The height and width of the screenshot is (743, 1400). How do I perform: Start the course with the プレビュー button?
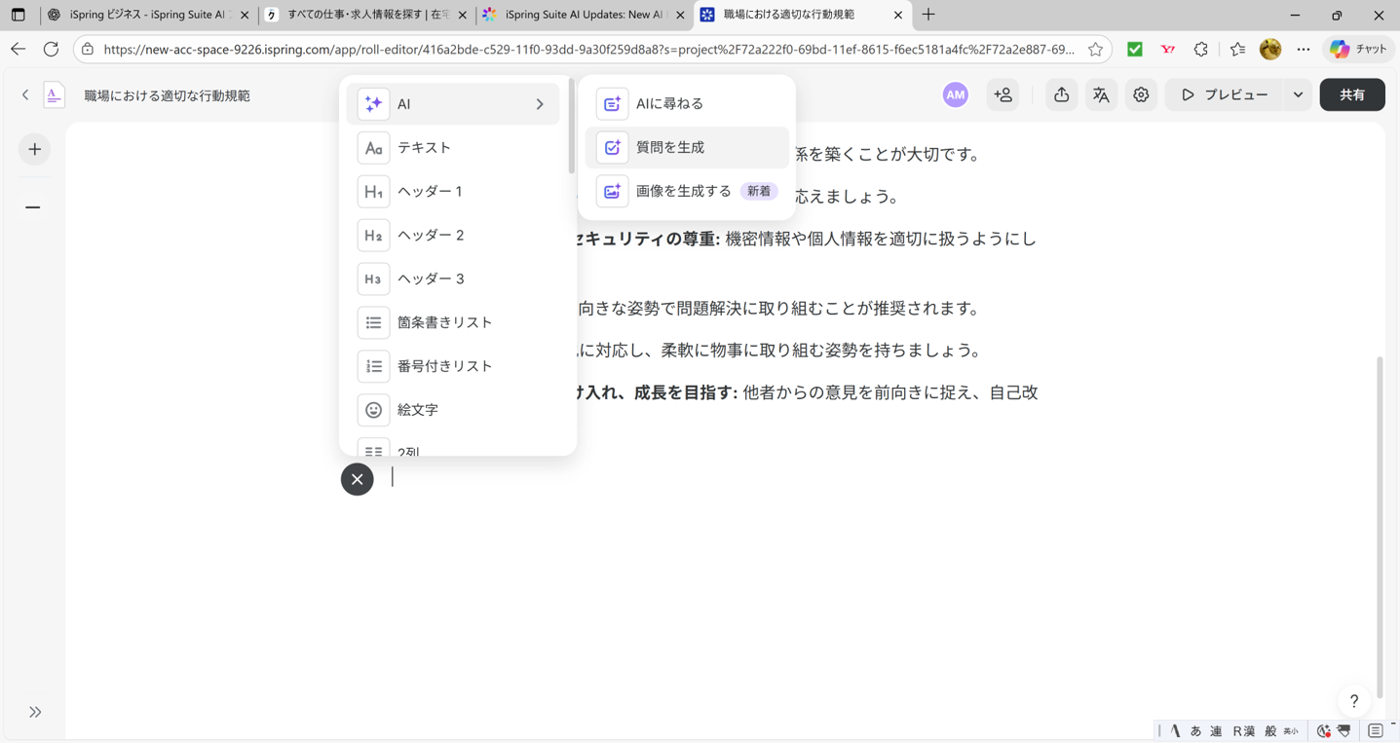coord(1226,94)
